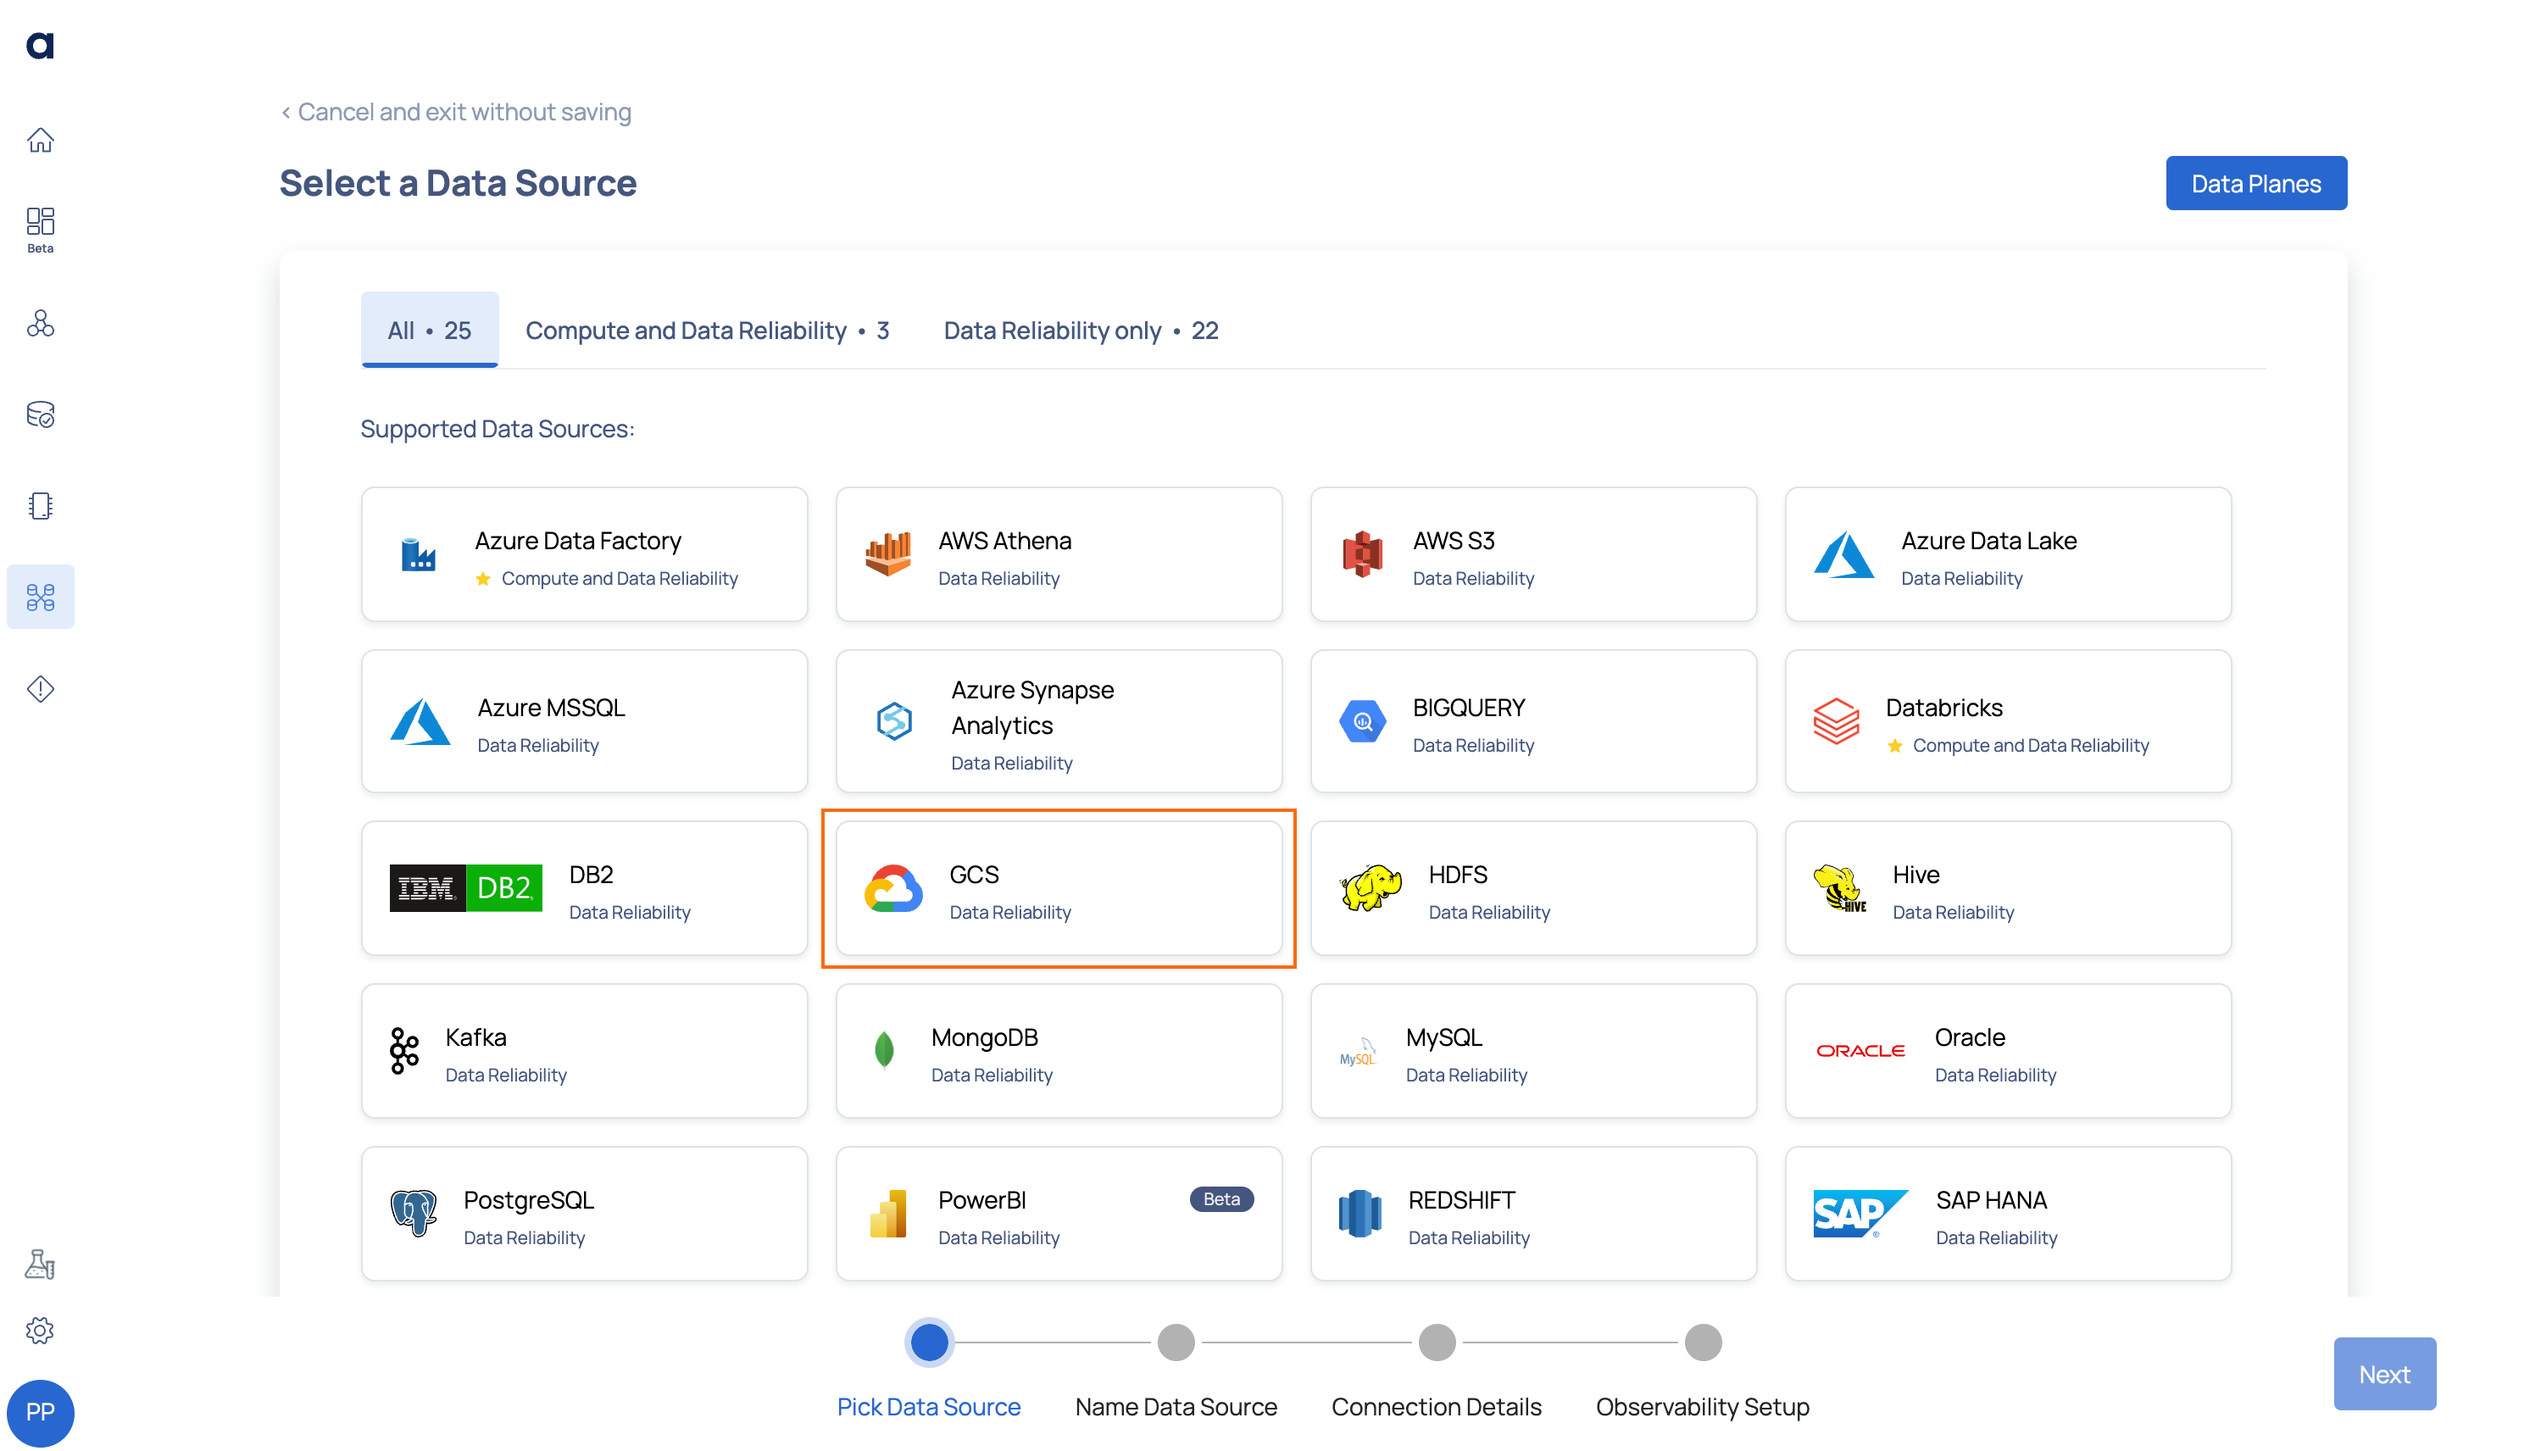2541x1451 pixels.
Task: Click the PowerBI logo icon
Action: 888,1213
